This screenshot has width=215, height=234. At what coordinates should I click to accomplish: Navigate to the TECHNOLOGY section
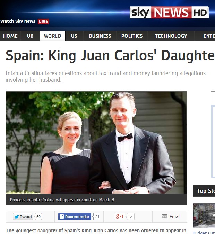pos(171,36)
